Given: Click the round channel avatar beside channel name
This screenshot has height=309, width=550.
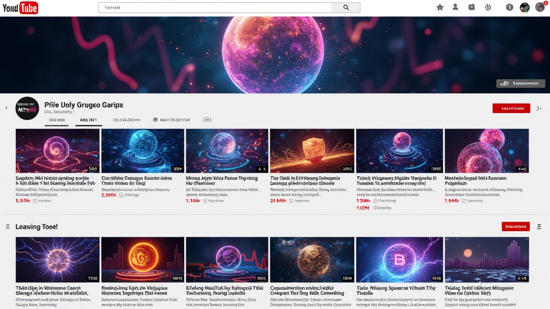Looking at the screenshot, I should point(27,108).
